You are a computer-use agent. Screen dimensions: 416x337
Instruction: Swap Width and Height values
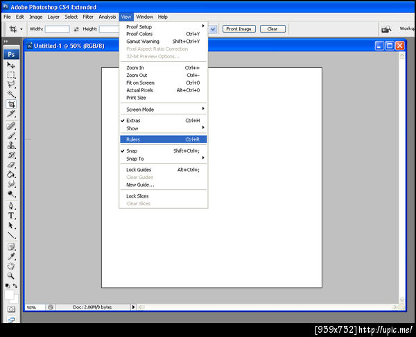76,29
